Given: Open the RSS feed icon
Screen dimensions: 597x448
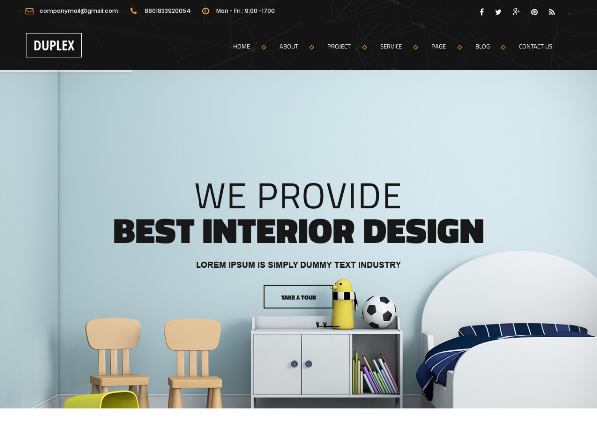Looking at the screenshot, I should click(552, 12).
